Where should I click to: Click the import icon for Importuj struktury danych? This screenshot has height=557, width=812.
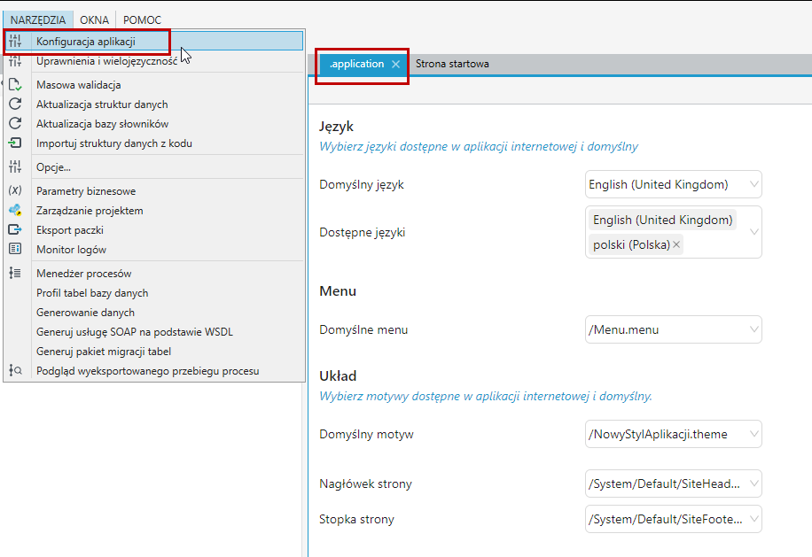15,143
